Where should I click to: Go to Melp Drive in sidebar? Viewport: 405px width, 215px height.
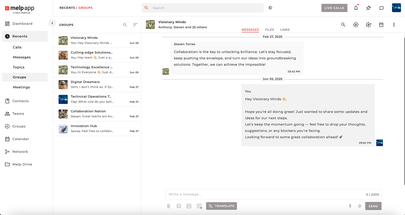click(22, 164)
